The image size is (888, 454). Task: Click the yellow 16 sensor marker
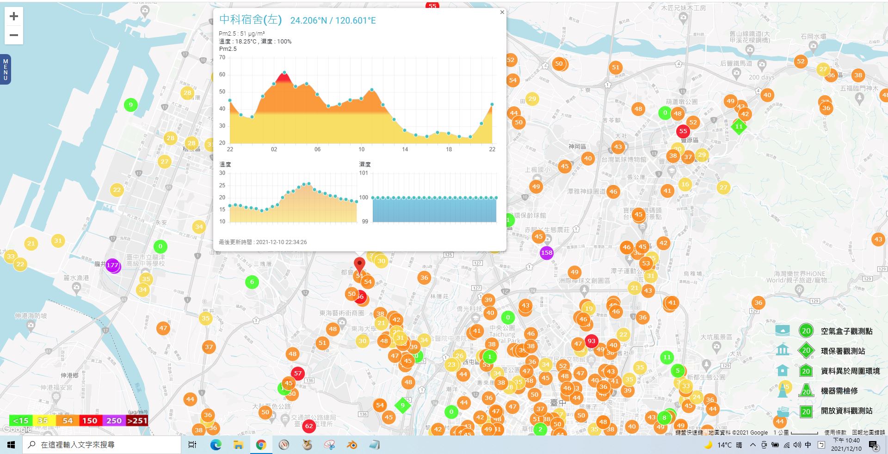[x=685, y=184]
